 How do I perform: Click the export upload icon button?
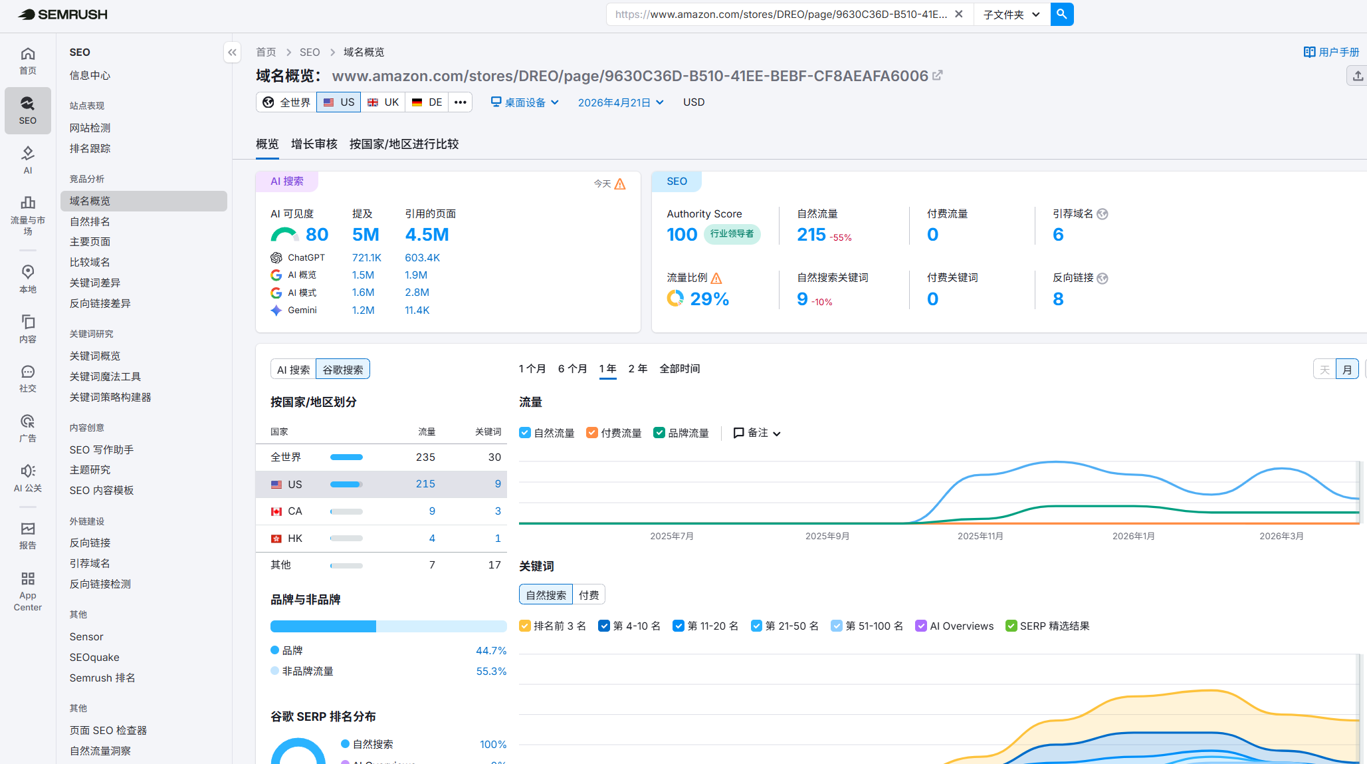pos(1358,76)
